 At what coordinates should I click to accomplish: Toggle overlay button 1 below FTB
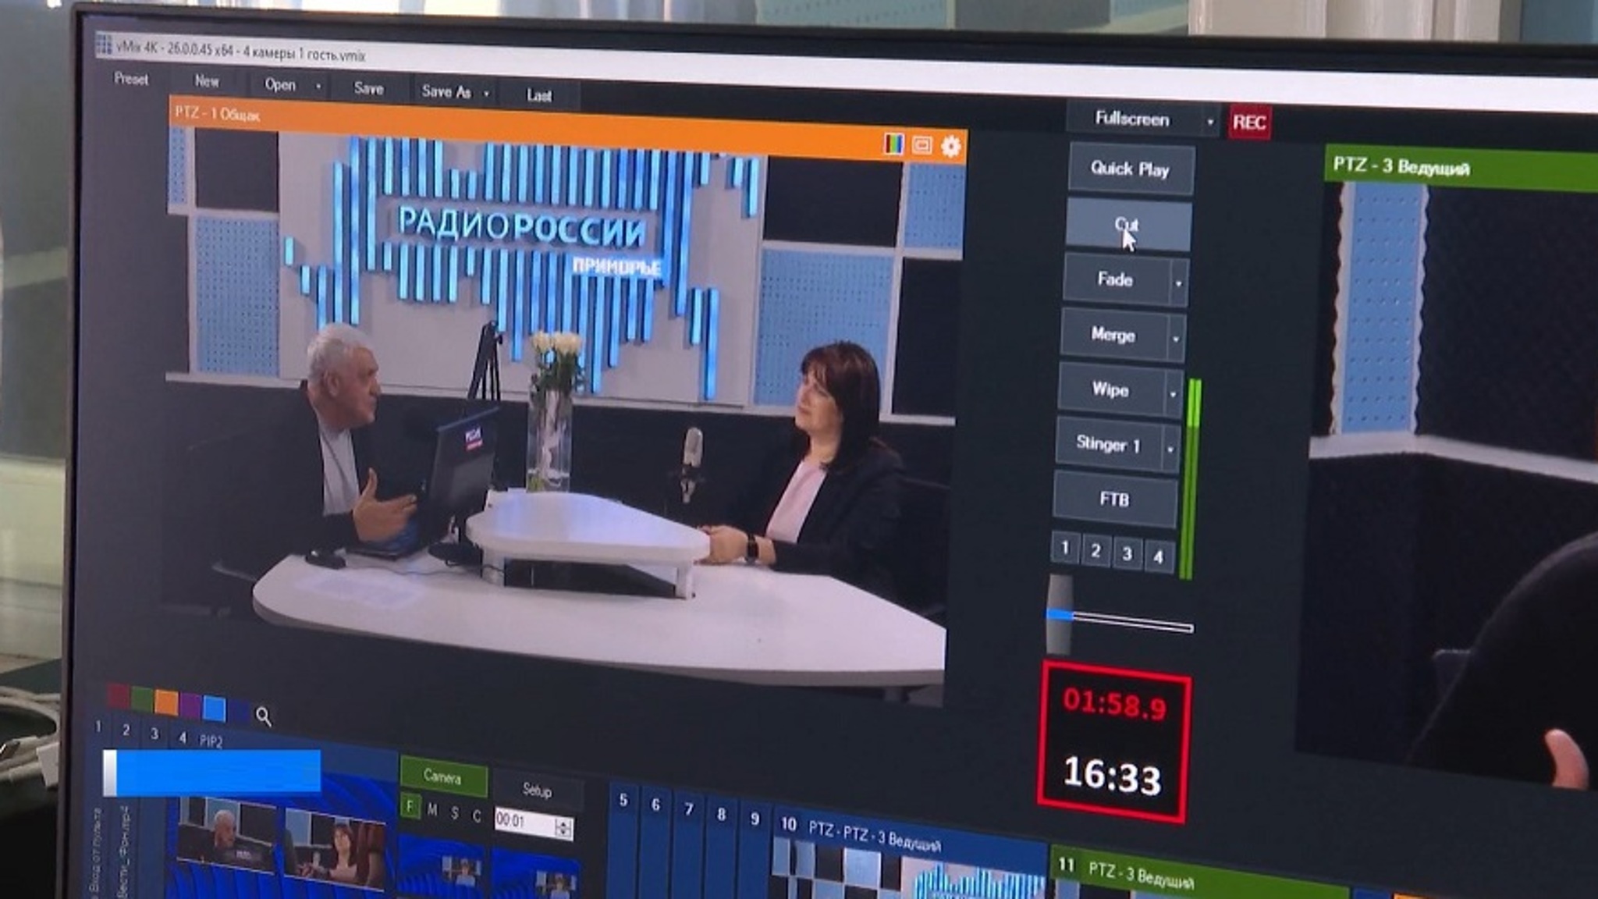click(x=1065, y=548)
